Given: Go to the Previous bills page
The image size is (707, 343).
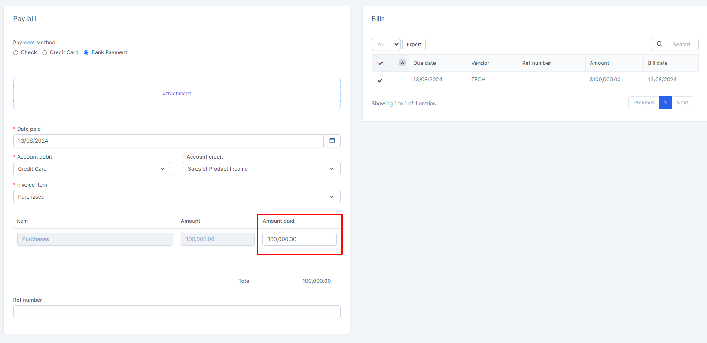Looking at the screenshot, I should (x=643, y=103).
